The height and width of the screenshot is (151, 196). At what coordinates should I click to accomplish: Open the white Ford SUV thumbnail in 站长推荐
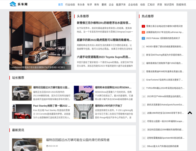[21, 93]
